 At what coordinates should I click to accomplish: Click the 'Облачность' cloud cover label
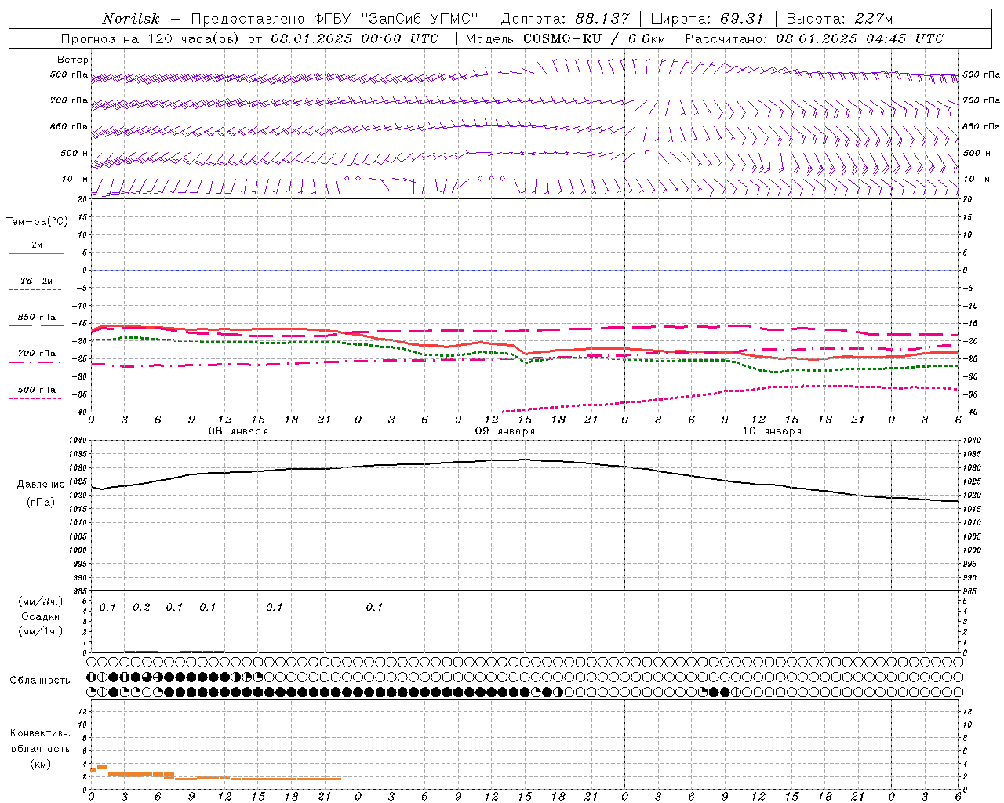[40, 681]
